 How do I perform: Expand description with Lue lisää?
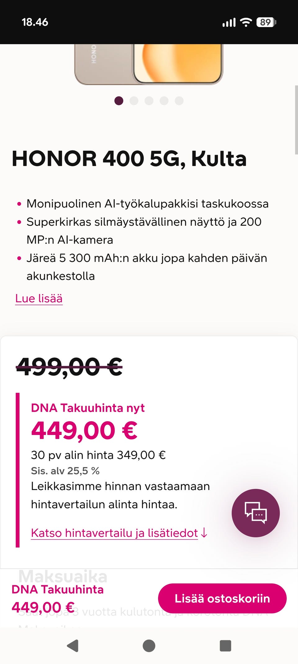(x=39, y=298)
